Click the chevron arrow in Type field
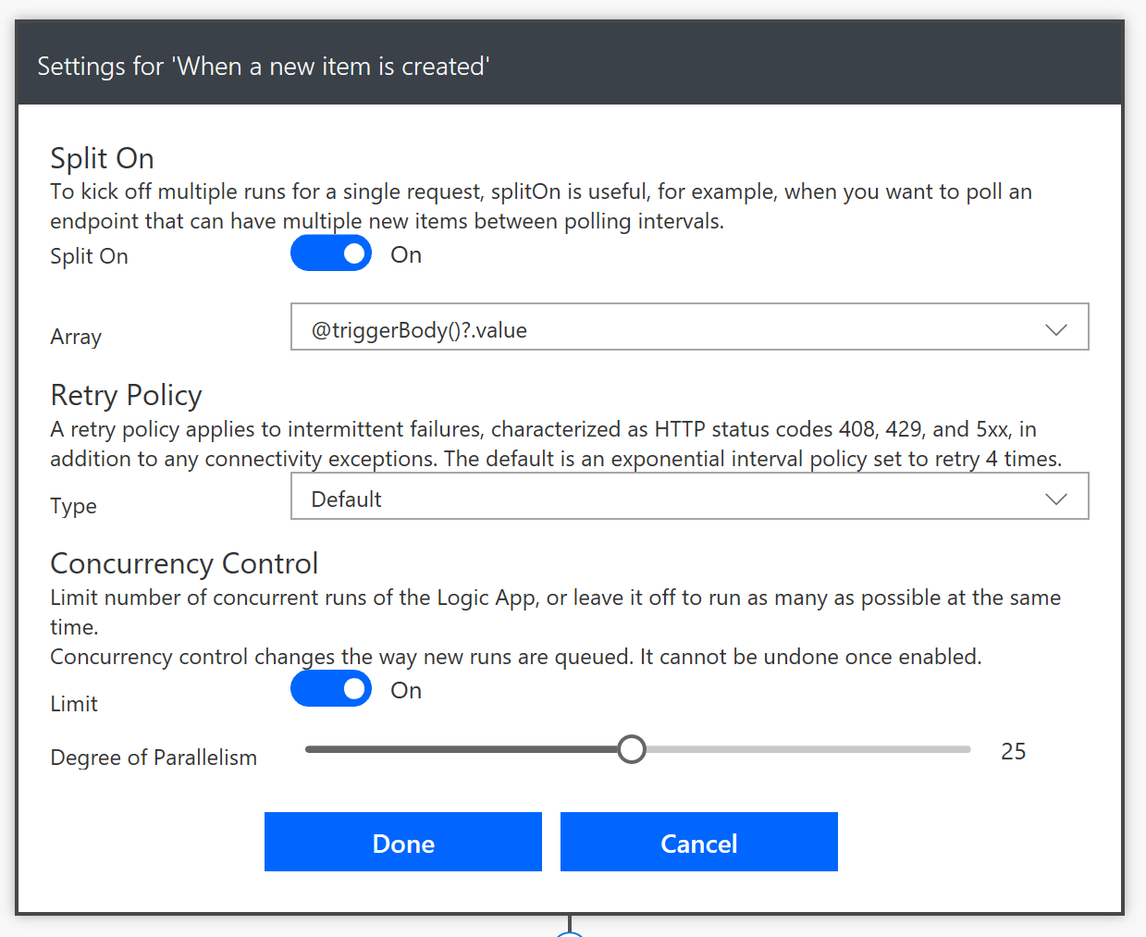This screenshot has height=937, width=1146. click(1056, 499)
